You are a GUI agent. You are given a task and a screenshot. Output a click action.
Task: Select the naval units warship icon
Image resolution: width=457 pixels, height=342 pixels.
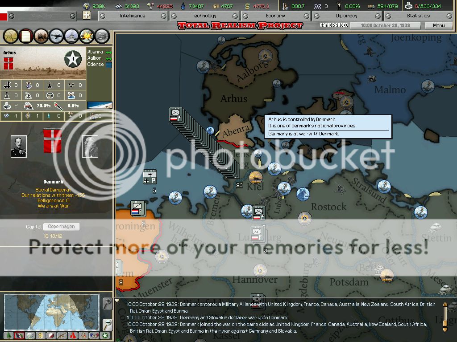(71, 35)
